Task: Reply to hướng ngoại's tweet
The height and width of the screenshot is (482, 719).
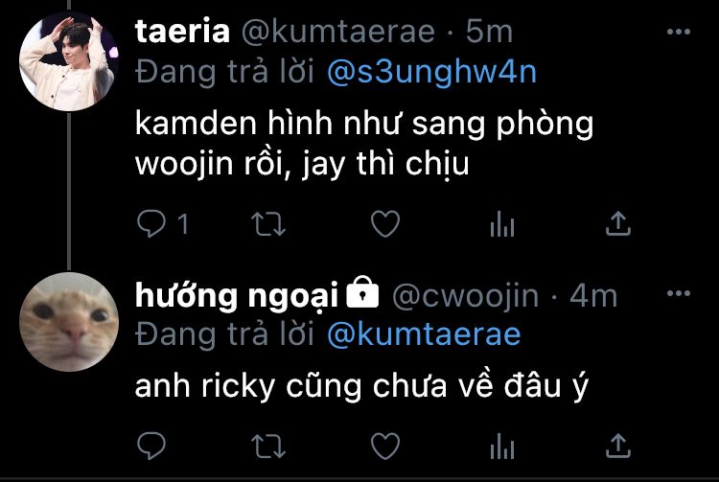Action: [151, 445]
